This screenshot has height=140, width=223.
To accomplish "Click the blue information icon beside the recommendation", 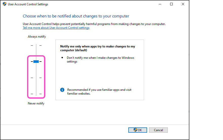I will coord(62,90).
